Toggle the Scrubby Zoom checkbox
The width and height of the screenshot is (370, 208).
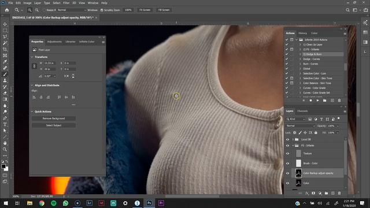click(102, 10)
